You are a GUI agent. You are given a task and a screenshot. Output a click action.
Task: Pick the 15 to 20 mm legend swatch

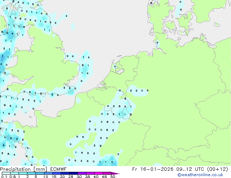point(56,173)
